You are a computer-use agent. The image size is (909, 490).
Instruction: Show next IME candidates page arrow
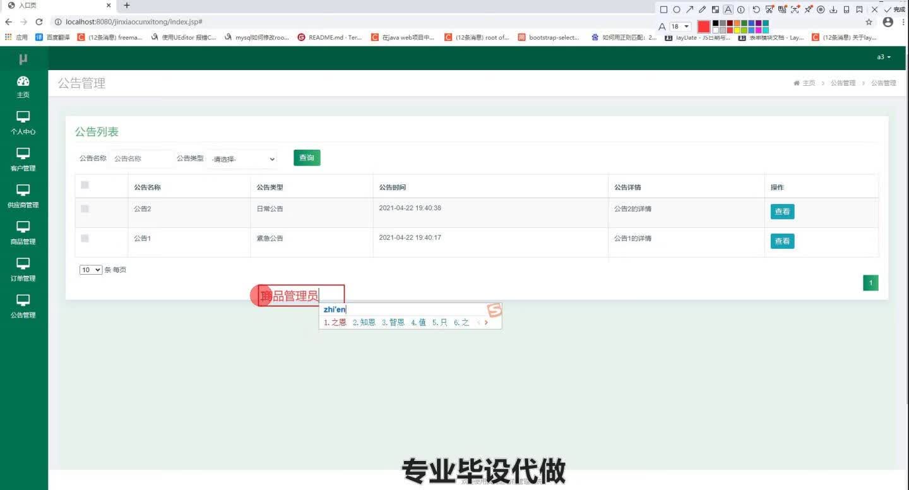486,323
